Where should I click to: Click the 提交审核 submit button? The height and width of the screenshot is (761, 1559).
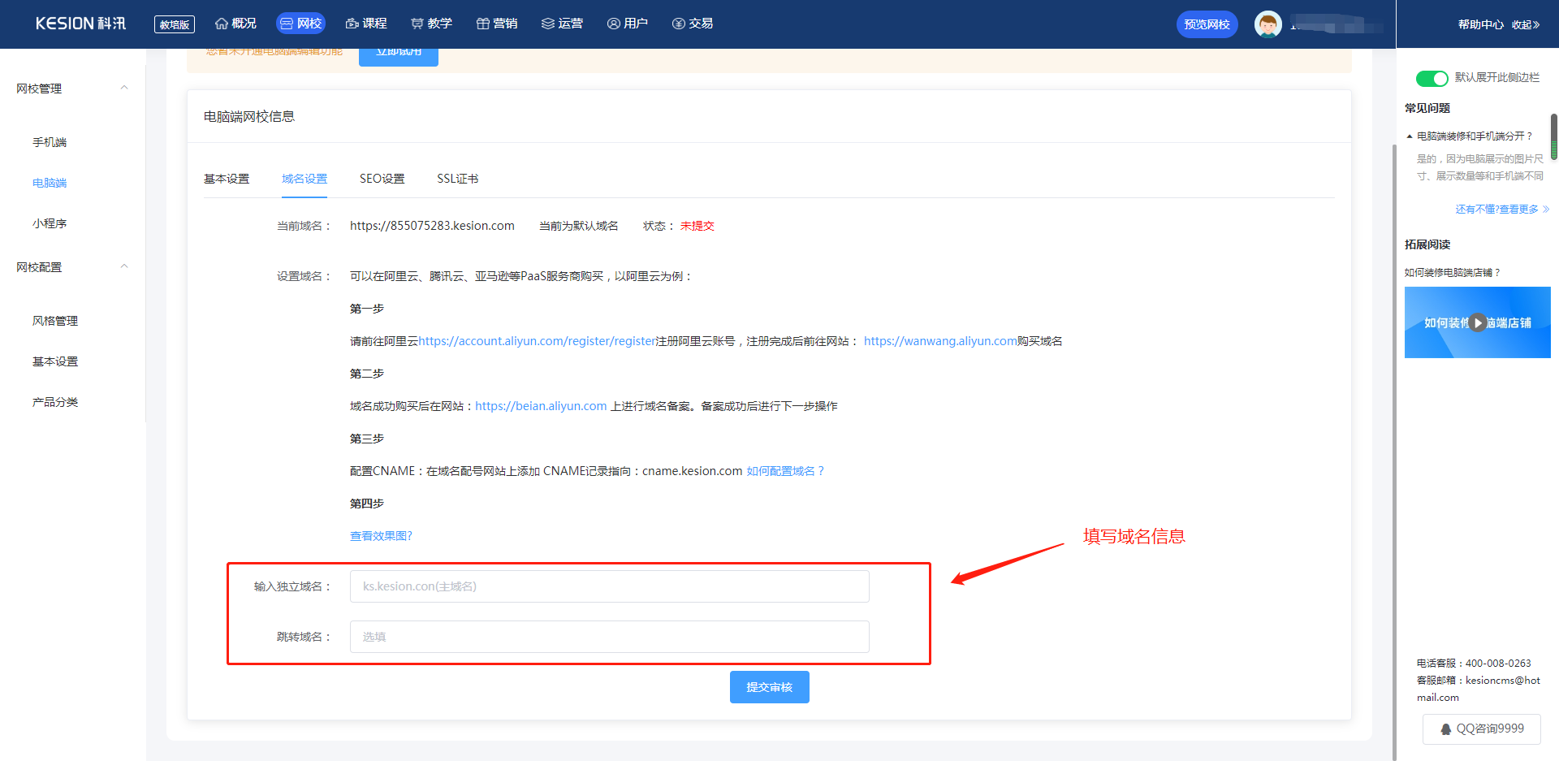coord(769,687)
